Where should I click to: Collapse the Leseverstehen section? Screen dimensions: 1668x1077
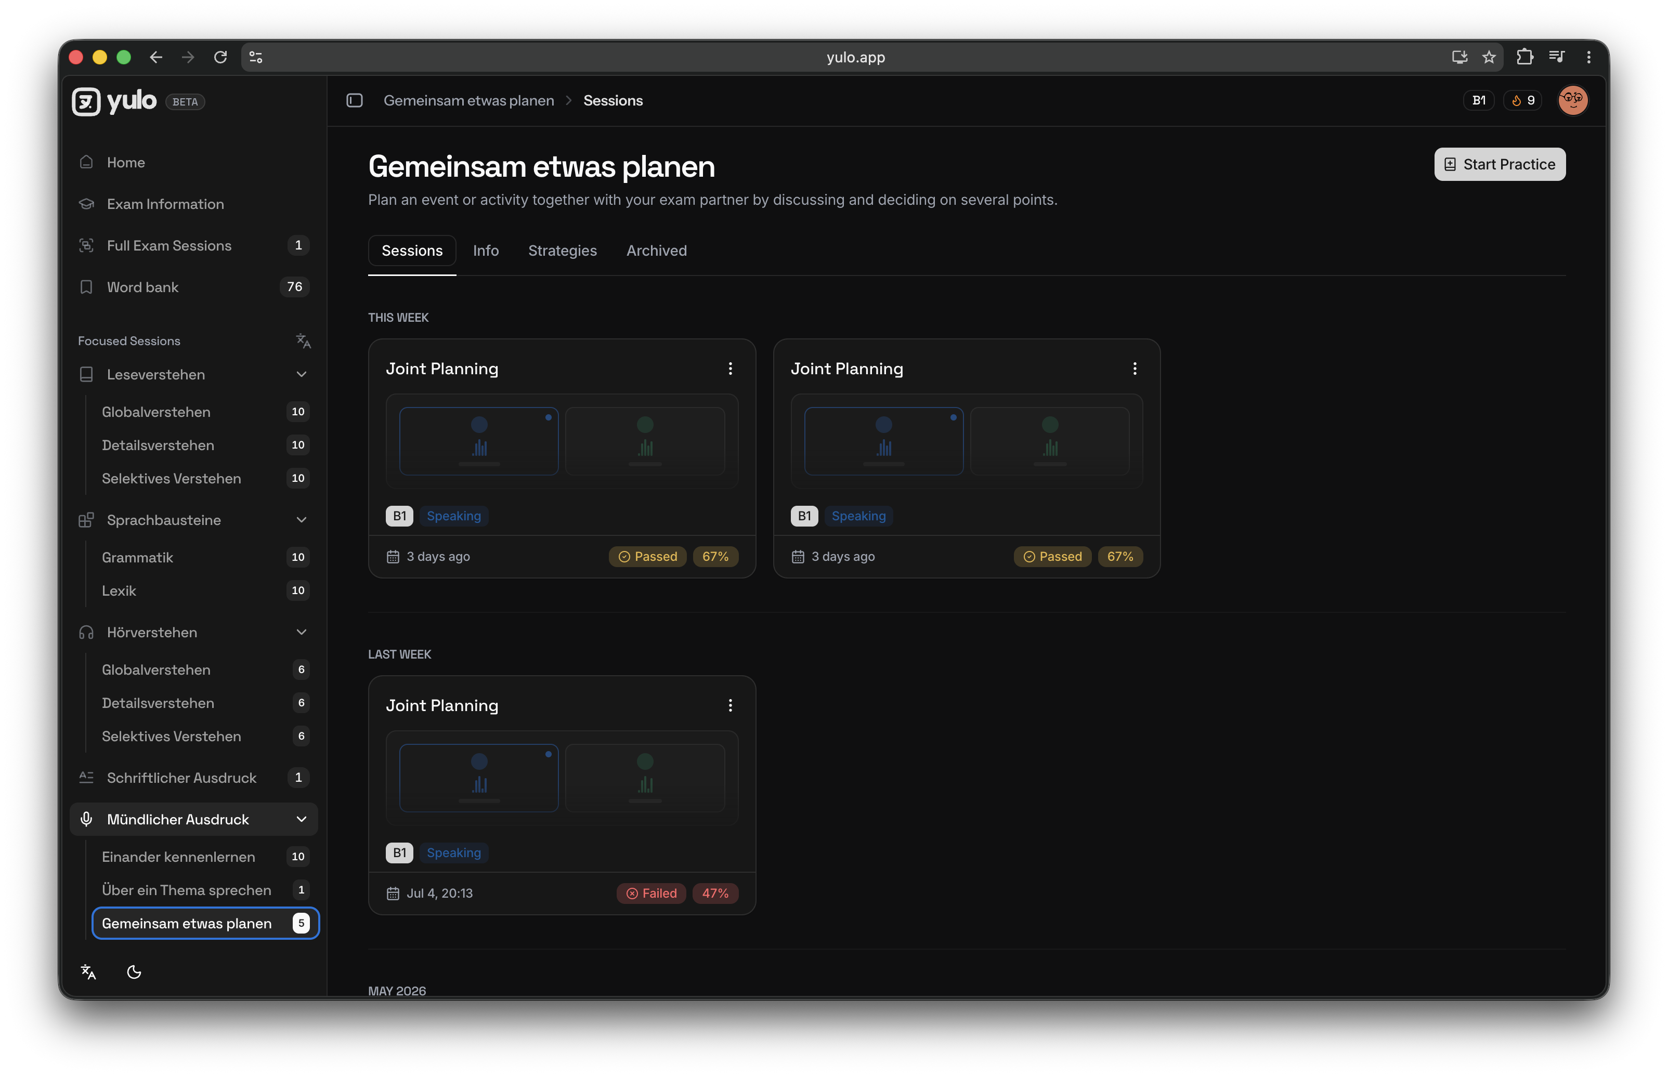302,375
